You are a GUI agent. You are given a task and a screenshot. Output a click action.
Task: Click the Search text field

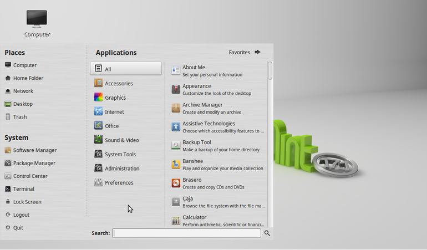[186, 233]
